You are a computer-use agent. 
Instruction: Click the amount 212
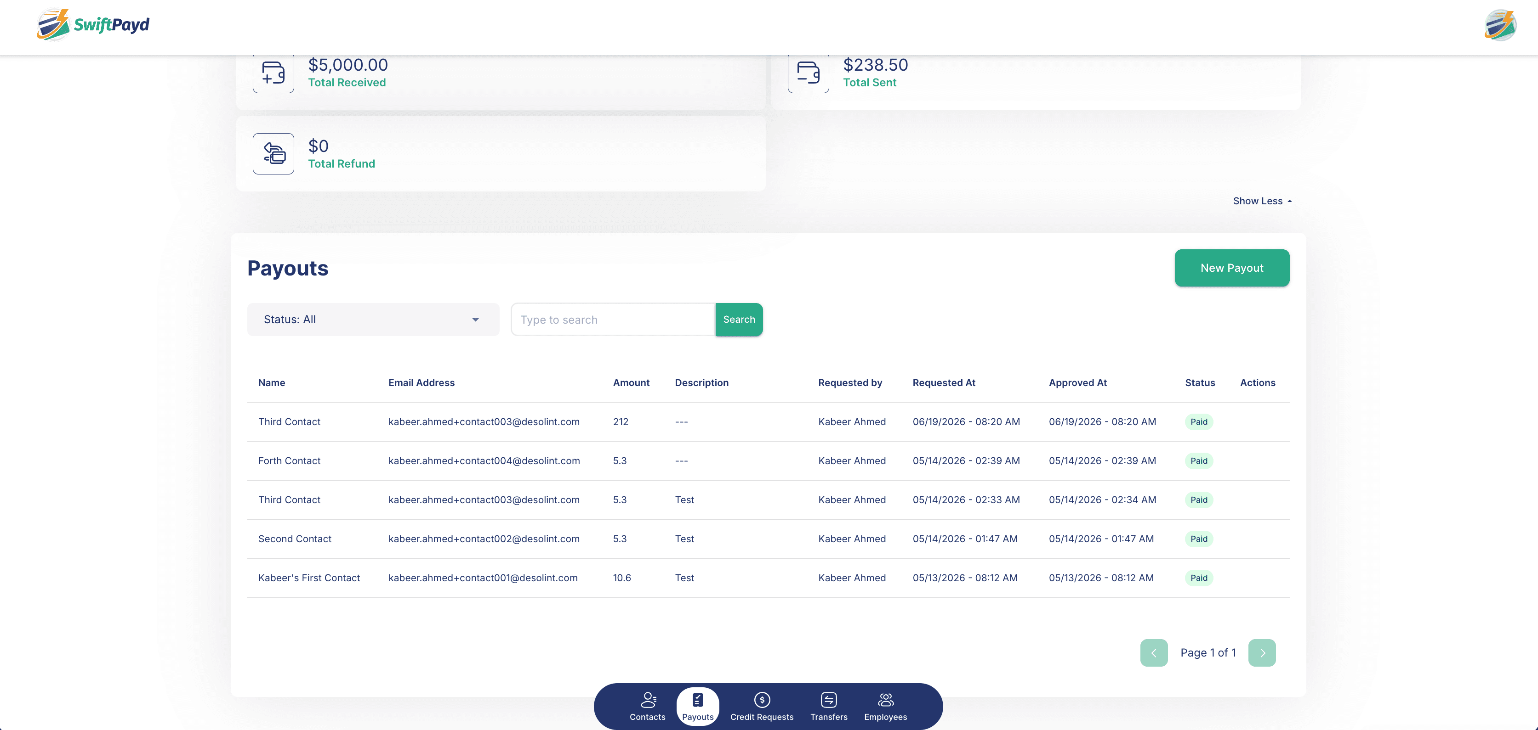pos(621,421)
